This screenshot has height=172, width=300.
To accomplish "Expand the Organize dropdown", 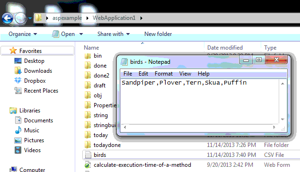I will 23,34.
